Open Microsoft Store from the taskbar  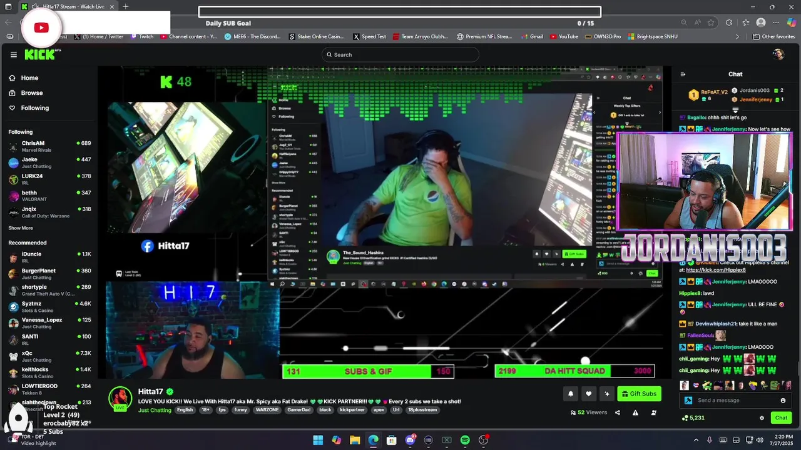[x=392, y=440]
